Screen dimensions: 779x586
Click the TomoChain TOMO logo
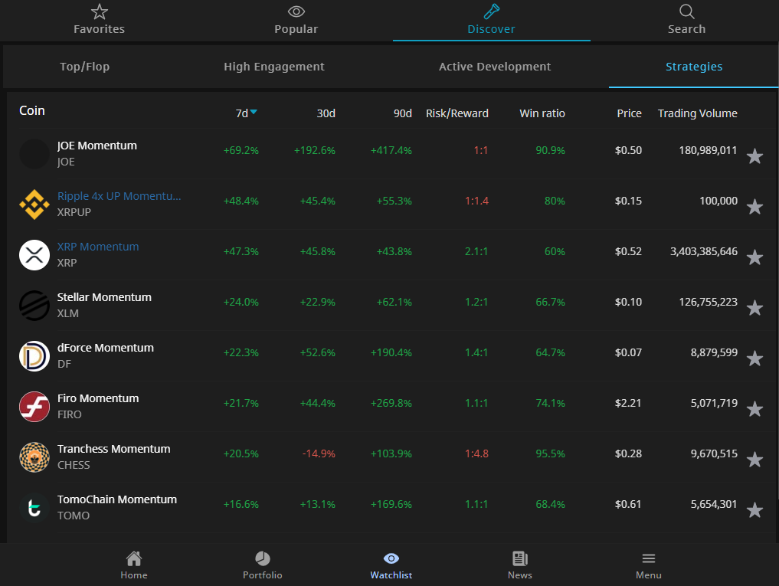[x=34, y=508]
